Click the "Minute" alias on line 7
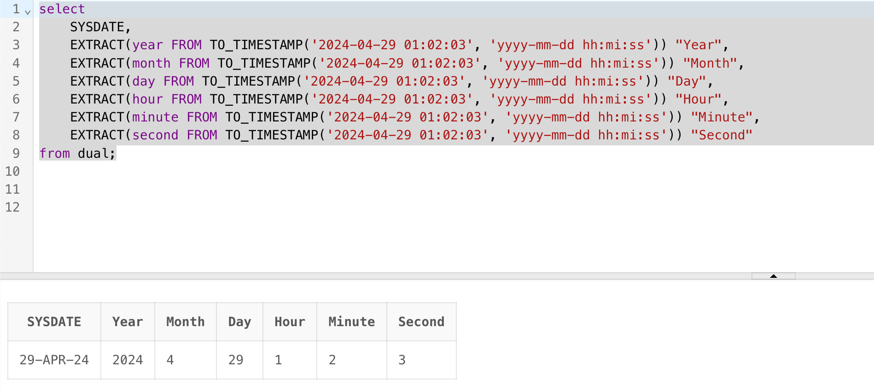This screenshot has height=391, width=874. pos(721,117)
